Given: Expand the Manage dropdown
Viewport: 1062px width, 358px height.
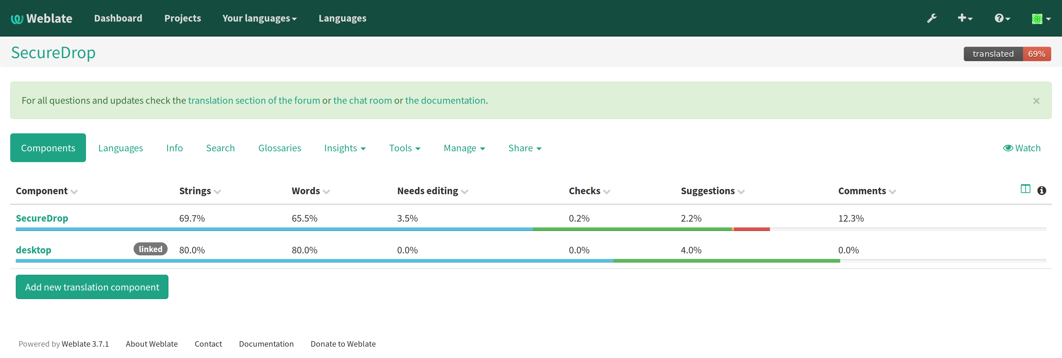Looking at the screenshot, I should coord(464,148).
